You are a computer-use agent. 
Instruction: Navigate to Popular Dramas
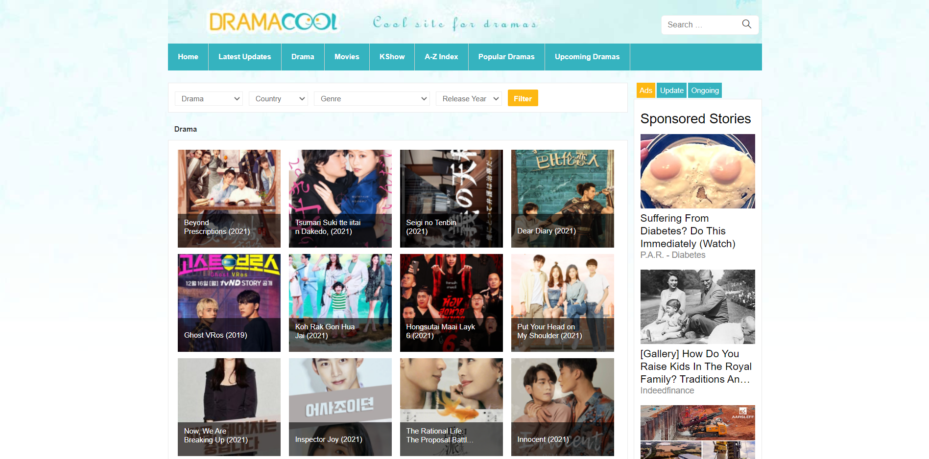[506, 57]
